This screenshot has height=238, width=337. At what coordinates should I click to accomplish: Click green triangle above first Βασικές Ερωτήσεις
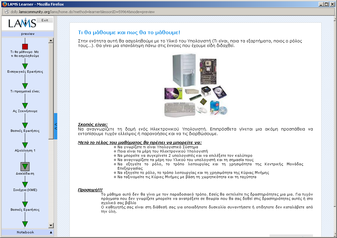tap(25, 125)
